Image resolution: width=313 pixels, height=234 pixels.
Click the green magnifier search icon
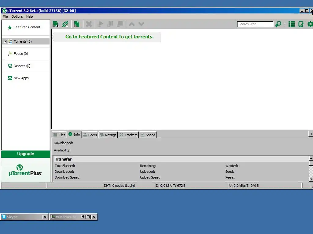[278, 24]
